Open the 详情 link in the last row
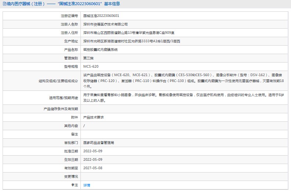Image resolution: width=291 pixels, height=192 pixels. click(x=87, y=185)
